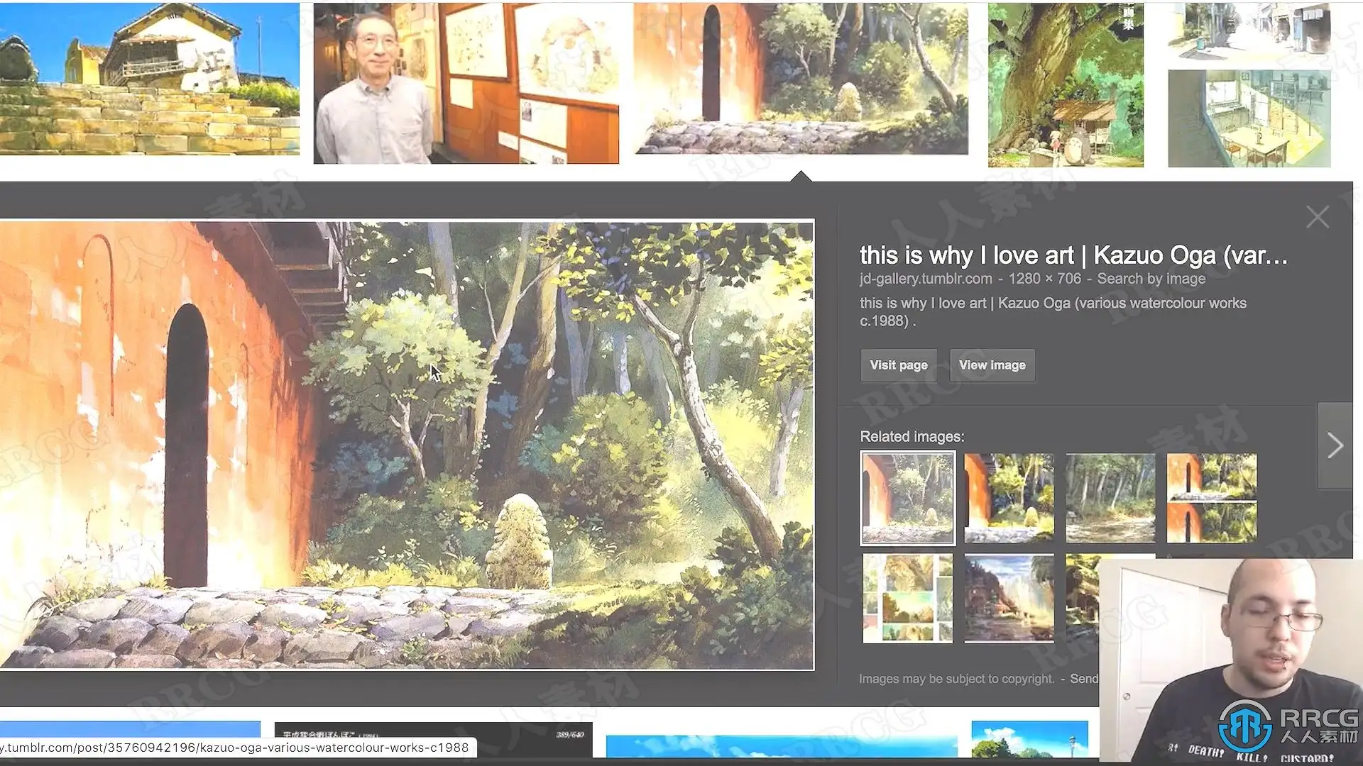Select the man in gallery photo thumbnail
Image resolution: width=1363 pixels, height=766 pixels.
466,83
